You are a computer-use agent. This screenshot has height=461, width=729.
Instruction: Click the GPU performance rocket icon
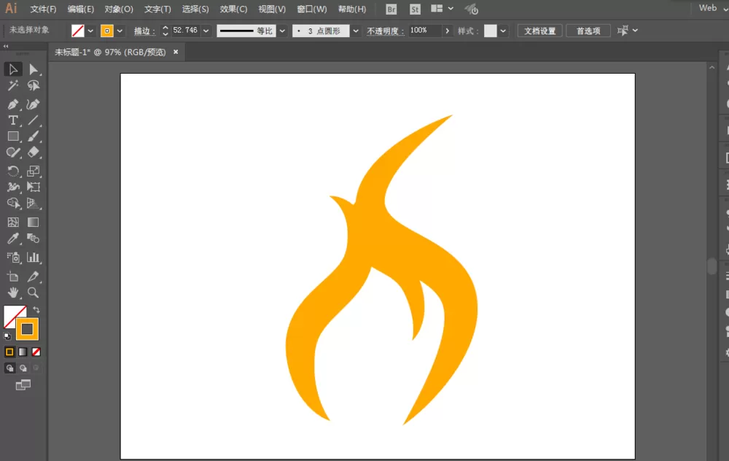tap(472, 9)
